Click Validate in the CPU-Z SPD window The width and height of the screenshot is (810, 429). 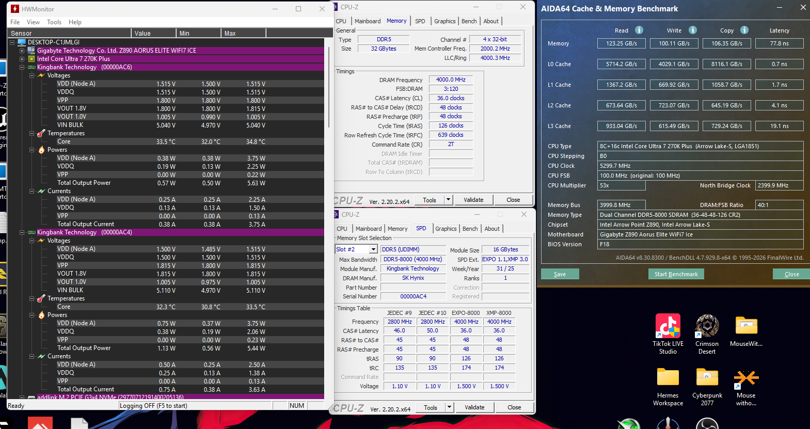point(474,407)
